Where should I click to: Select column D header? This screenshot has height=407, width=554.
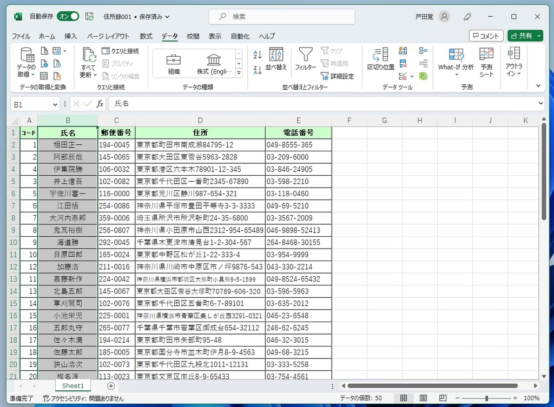(x=200, y=121)
